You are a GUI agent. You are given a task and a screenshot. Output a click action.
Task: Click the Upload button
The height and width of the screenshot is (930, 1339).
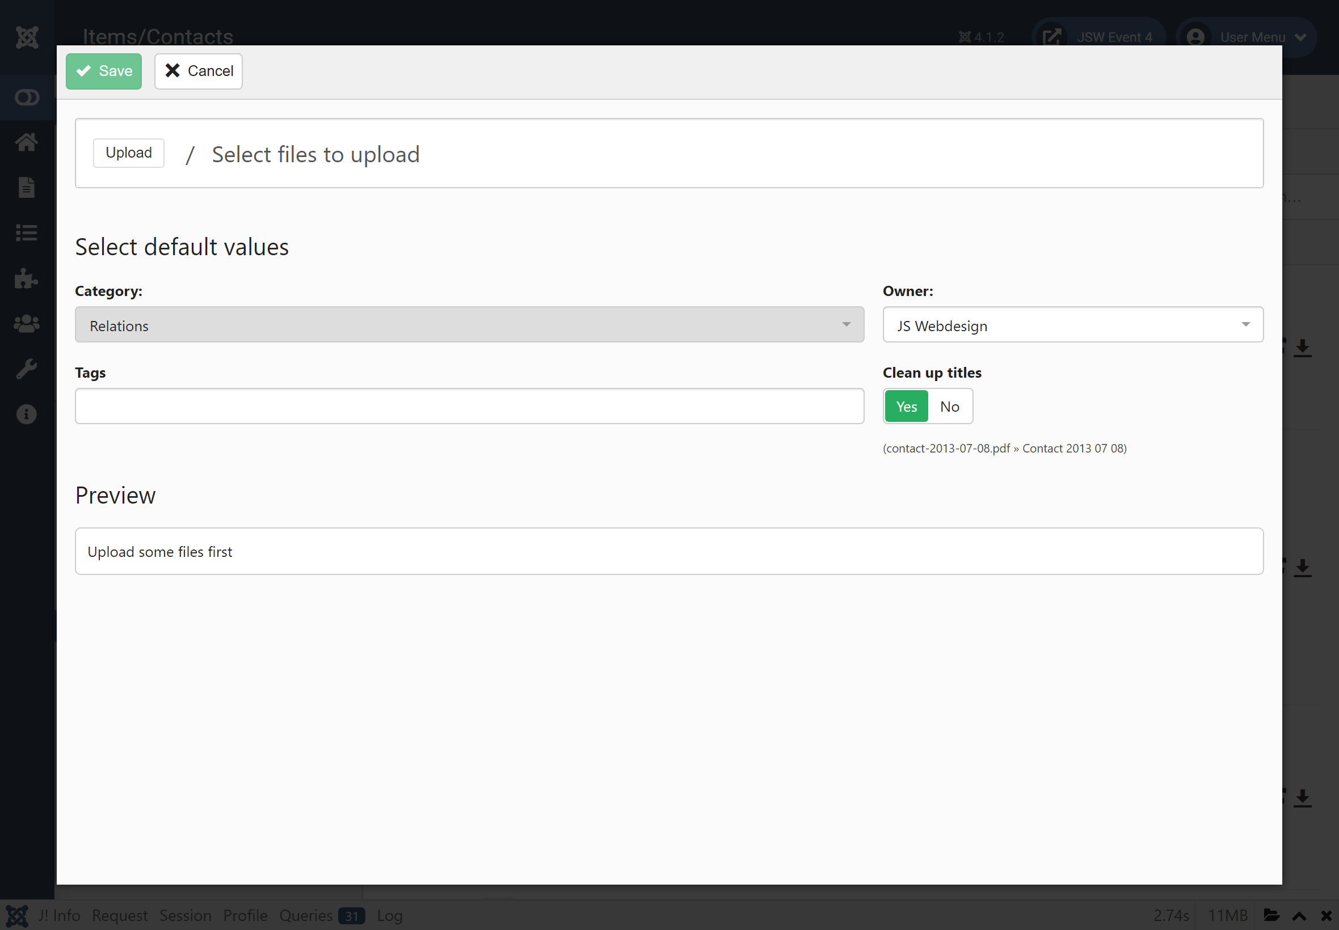pyautogui.click(x=129, y=153)
